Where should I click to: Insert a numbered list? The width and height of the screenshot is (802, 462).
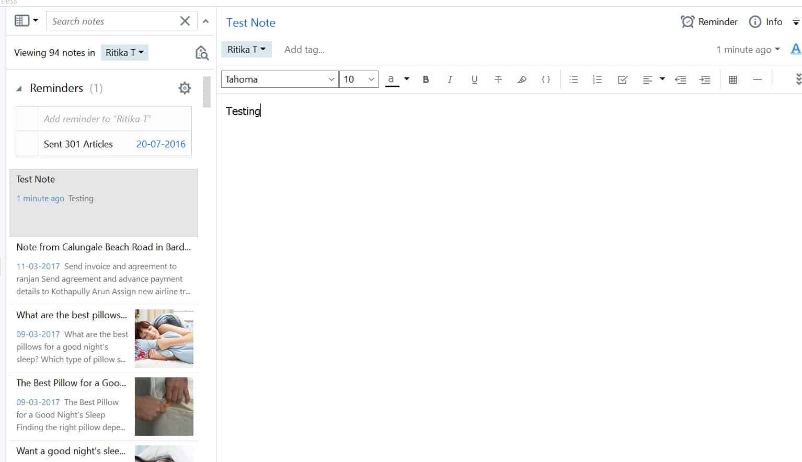[x=598, y=79]
